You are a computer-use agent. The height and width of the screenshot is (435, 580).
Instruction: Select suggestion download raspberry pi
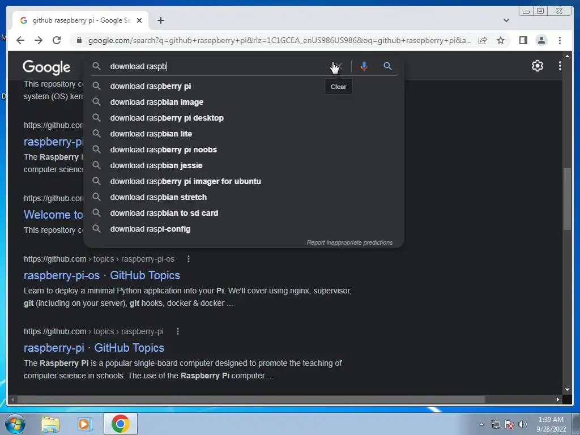[244, 86]
